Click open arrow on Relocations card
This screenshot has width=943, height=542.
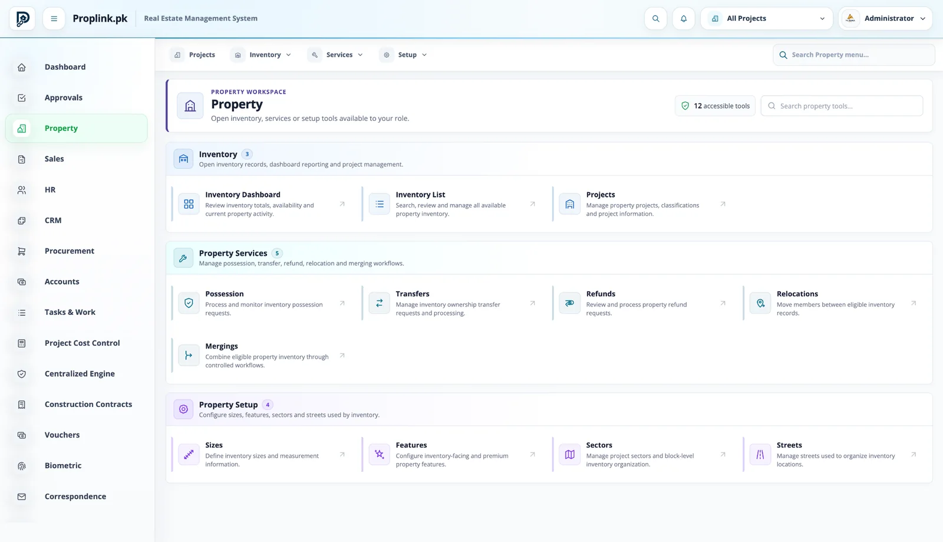(914, 303)
